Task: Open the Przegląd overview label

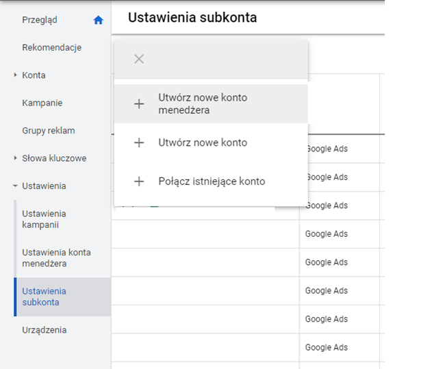Action: [40, 20]
